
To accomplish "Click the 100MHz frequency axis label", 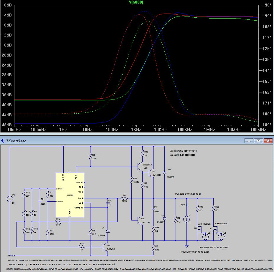I will coord(258,130).
